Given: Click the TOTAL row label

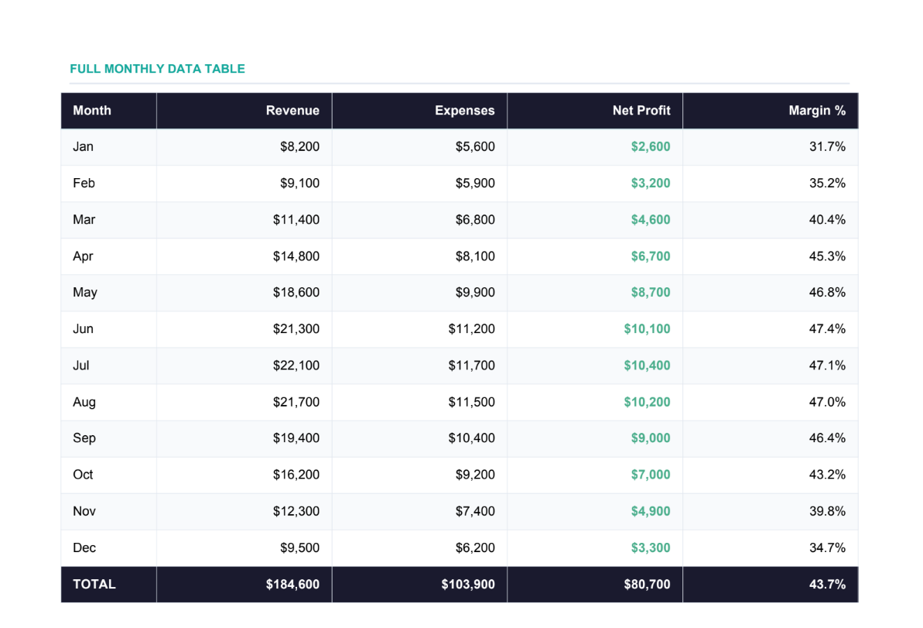Looking at the screenshot, I should (94, 585).
